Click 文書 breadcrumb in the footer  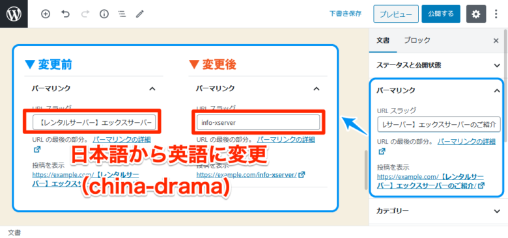pos(14,232)
